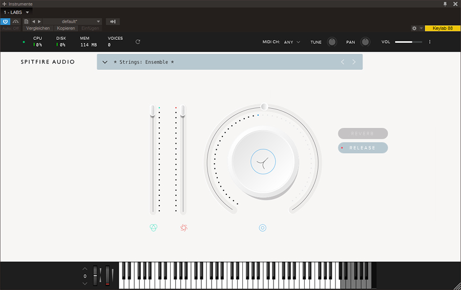Screen dimensions: 461x290
Task: Open the 1 - LABS instrument dropdown
Action: pyautogui.click(x=16, y=12)
